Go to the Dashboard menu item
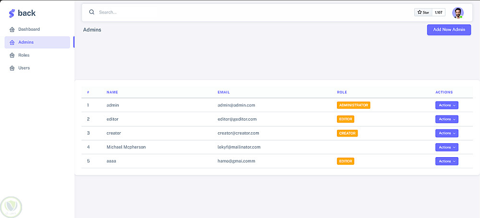Screen dimensions: 480x218 click(29, 30)
